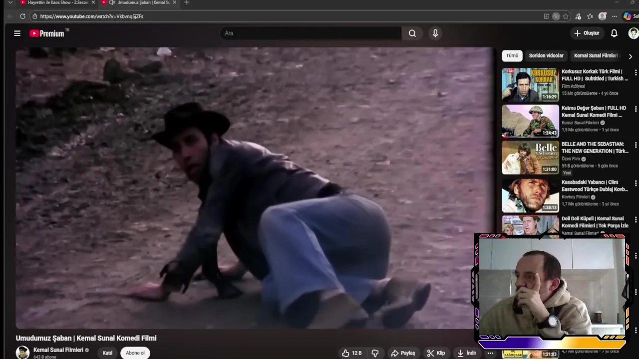639x359 pixels.
Task: Click the Özen Film channel name
Action: coord(571,159)
